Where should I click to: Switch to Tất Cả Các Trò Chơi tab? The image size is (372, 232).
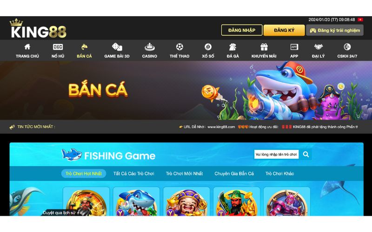[x=134, y=174]
